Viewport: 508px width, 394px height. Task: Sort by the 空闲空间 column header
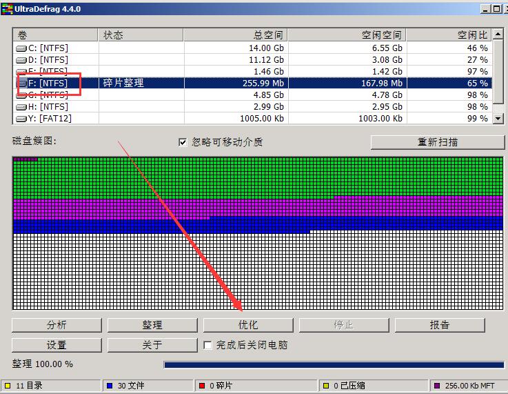pos(347,35)
